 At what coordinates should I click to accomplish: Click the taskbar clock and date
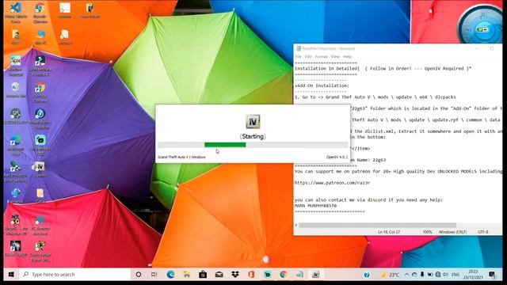click(x=473, y=275)
